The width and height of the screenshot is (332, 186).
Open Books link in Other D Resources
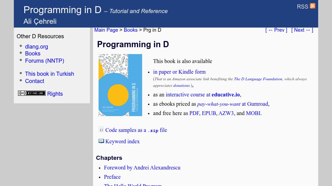(x=33, y=54)
